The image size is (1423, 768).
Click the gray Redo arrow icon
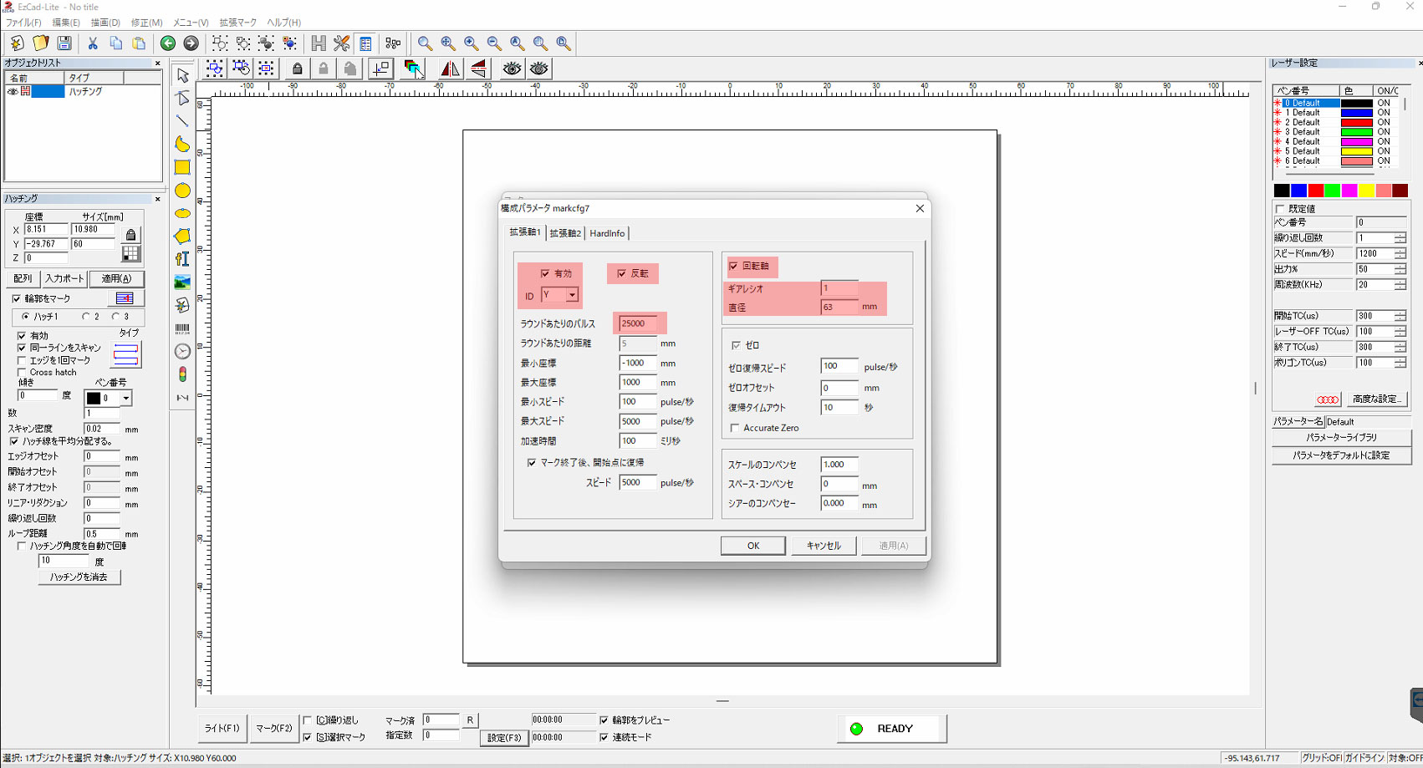tap(191, 43)
